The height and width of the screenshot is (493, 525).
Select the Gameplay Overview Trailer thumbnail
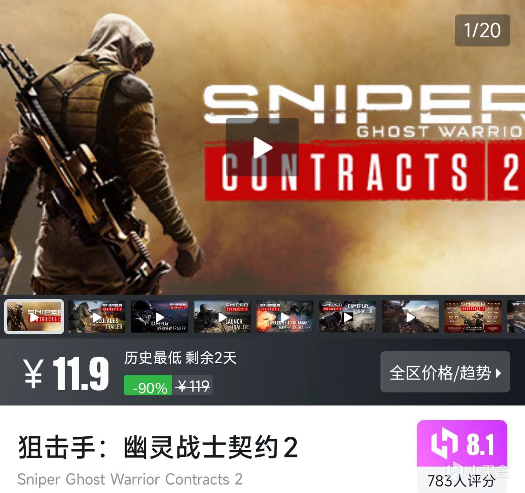(159, 317)
